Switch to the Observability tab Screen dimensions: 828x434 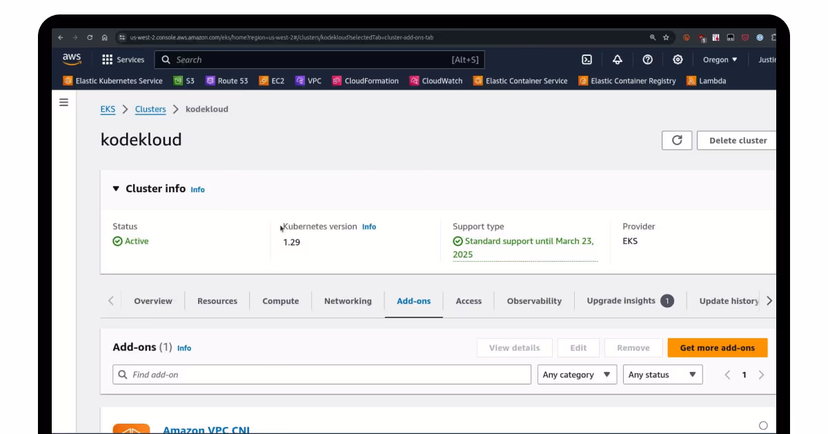point(534,301)
